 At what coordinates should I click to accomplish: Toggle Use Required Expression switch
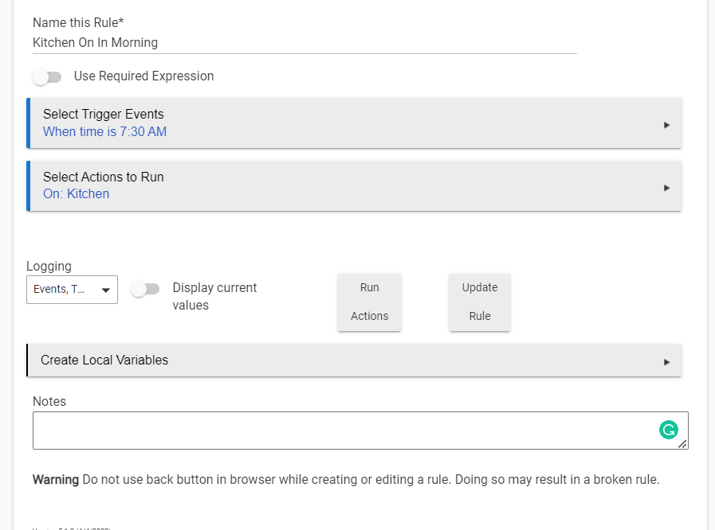(47, 77)
